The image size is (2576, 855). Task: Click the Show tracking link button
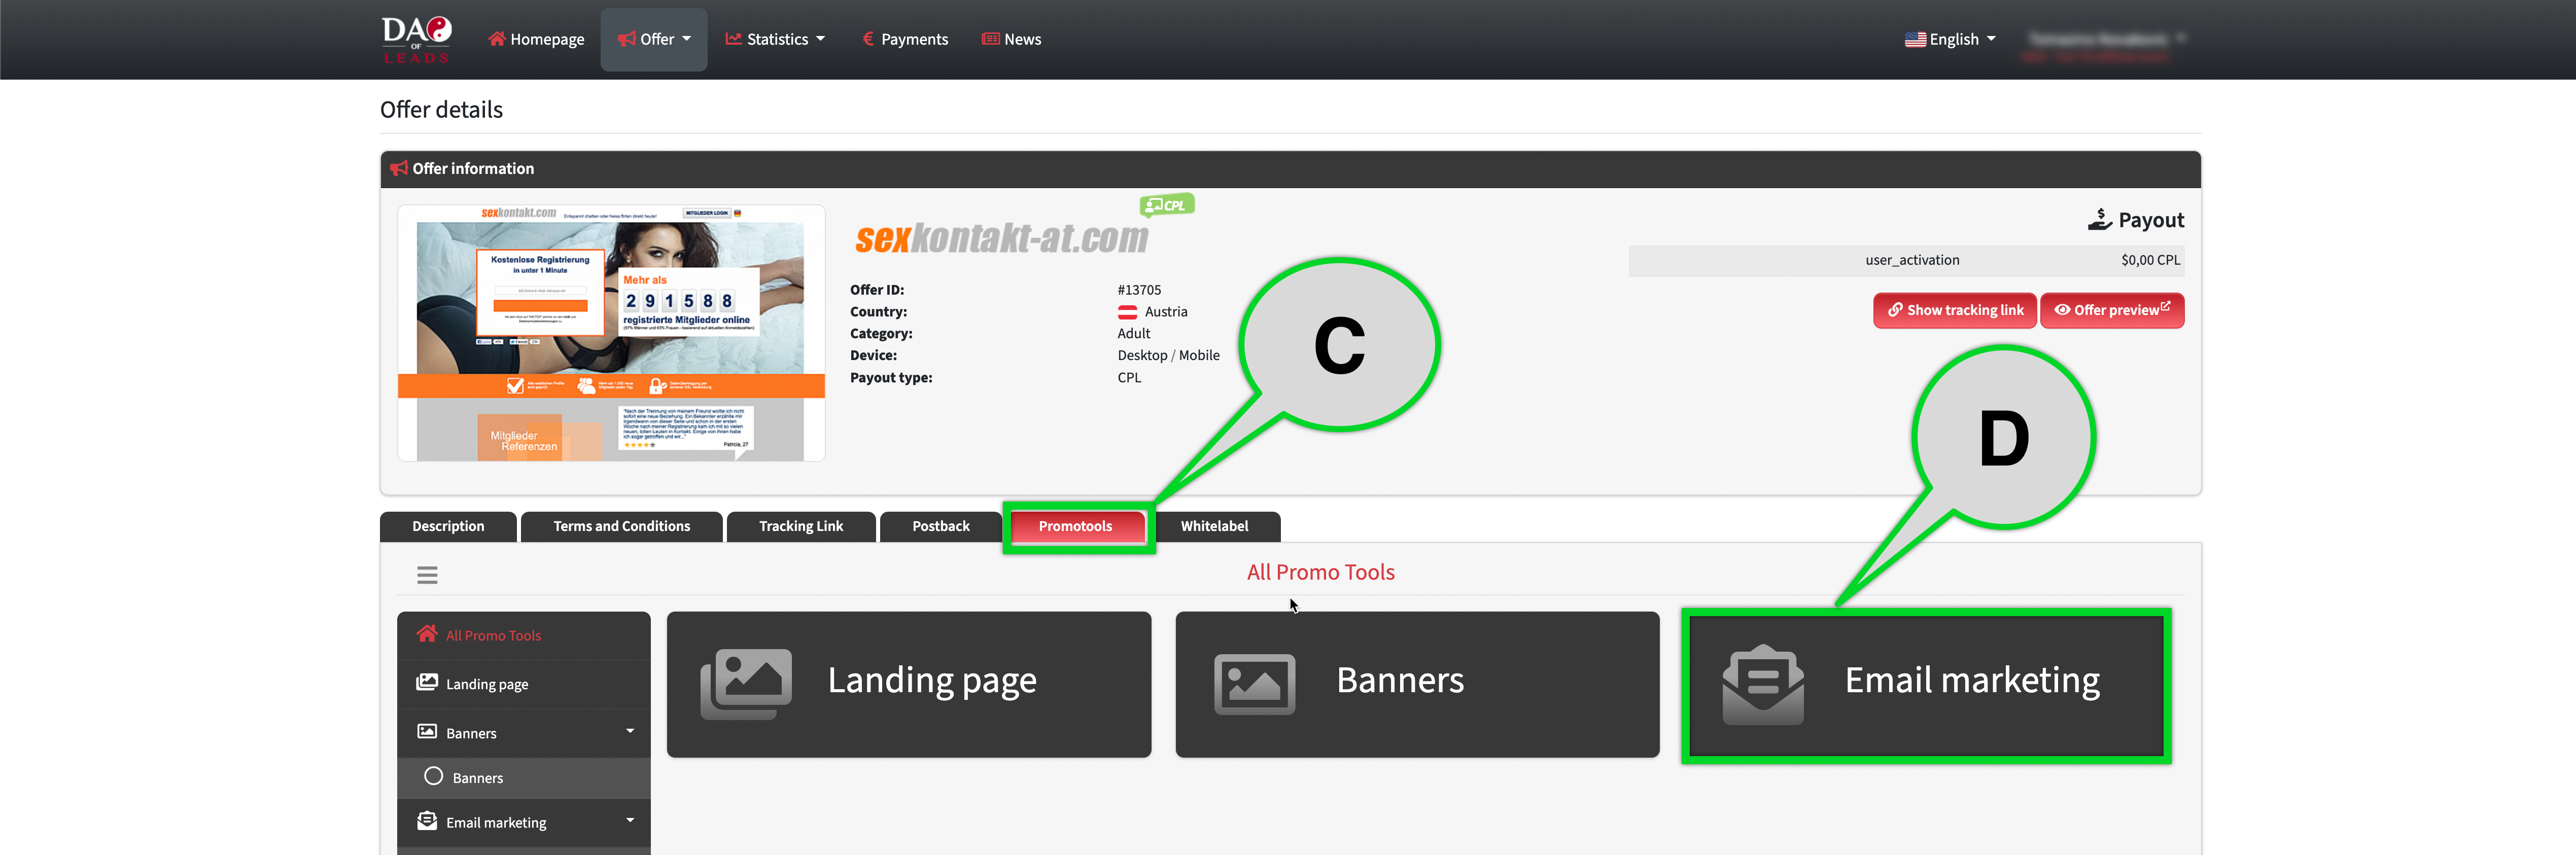click(x=1954, y=310)
